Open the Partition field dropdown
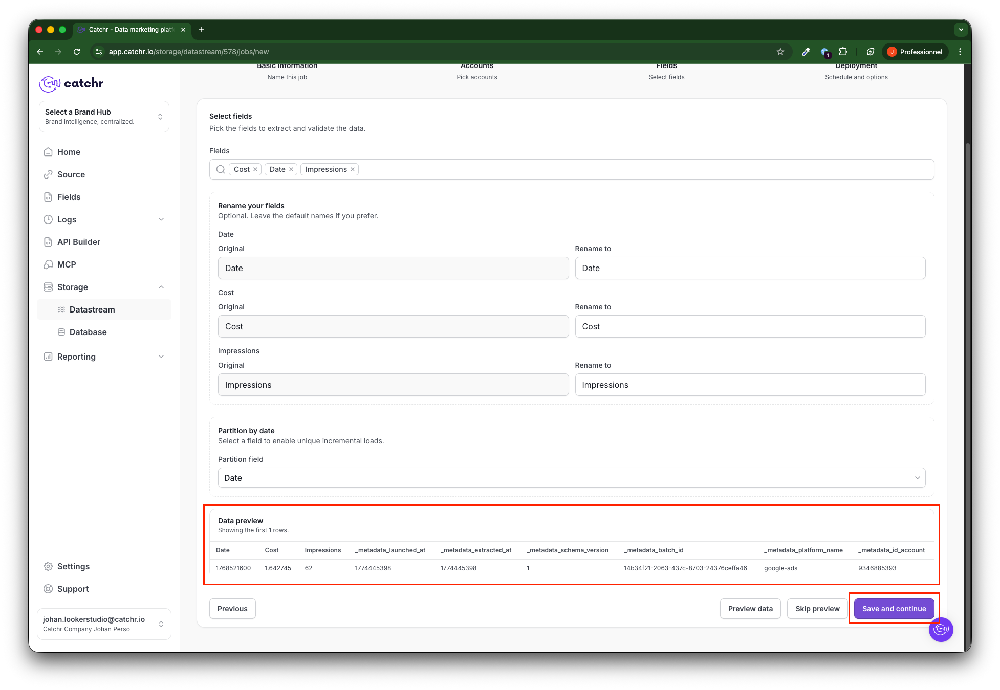This screenshot has height=690, width=1000. coord(571,478)
